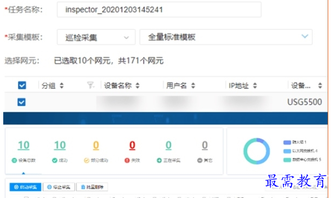Click the 设备总数 status icon
331x198 pixels.
(14, 161)
